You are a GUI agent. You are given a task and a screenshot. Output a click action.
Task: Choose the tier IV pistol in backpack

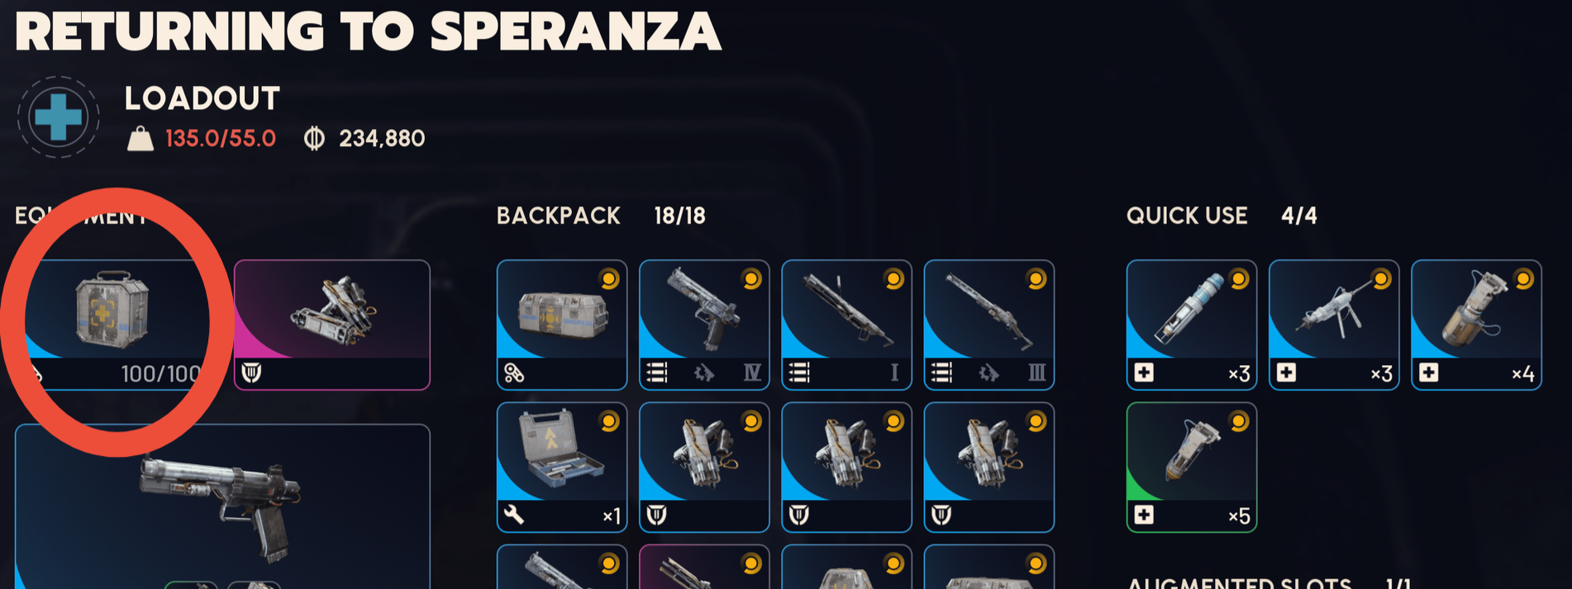click(704, 325)
